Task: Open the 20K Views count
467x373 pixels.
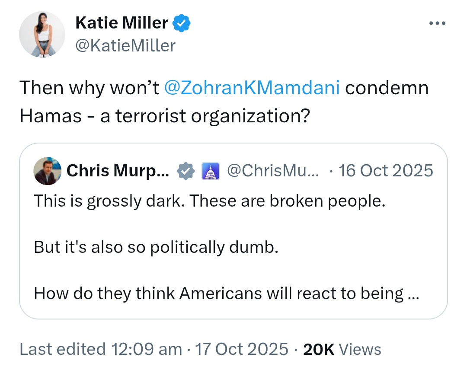Action: 342,349
